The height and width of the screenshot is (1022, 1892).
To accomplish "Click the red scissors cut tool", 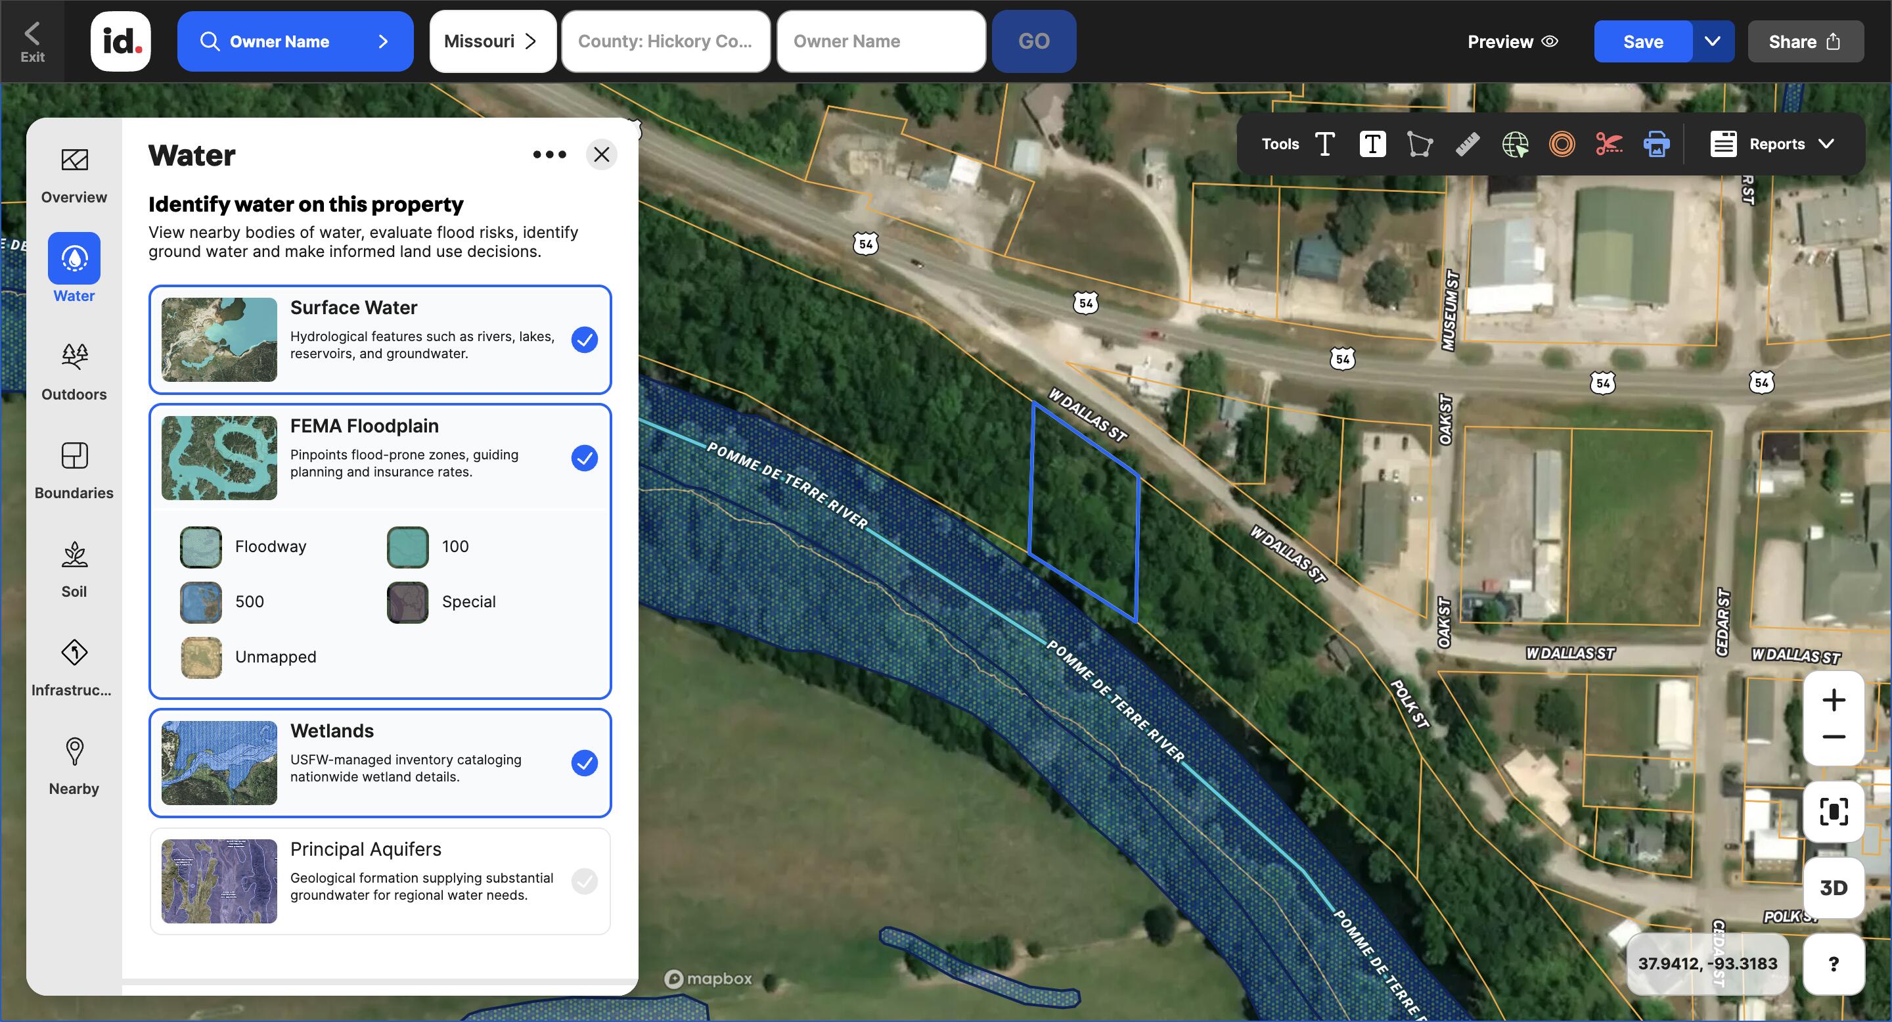I will click(1608, 144).
